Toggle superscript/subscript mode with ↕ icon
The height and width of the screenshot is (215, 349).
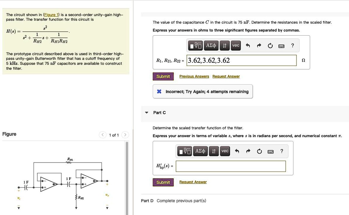pos(214,151)
